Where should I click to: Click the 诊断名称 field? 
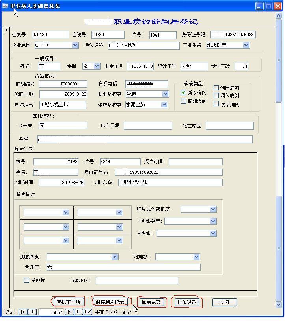tap(170, 183)
